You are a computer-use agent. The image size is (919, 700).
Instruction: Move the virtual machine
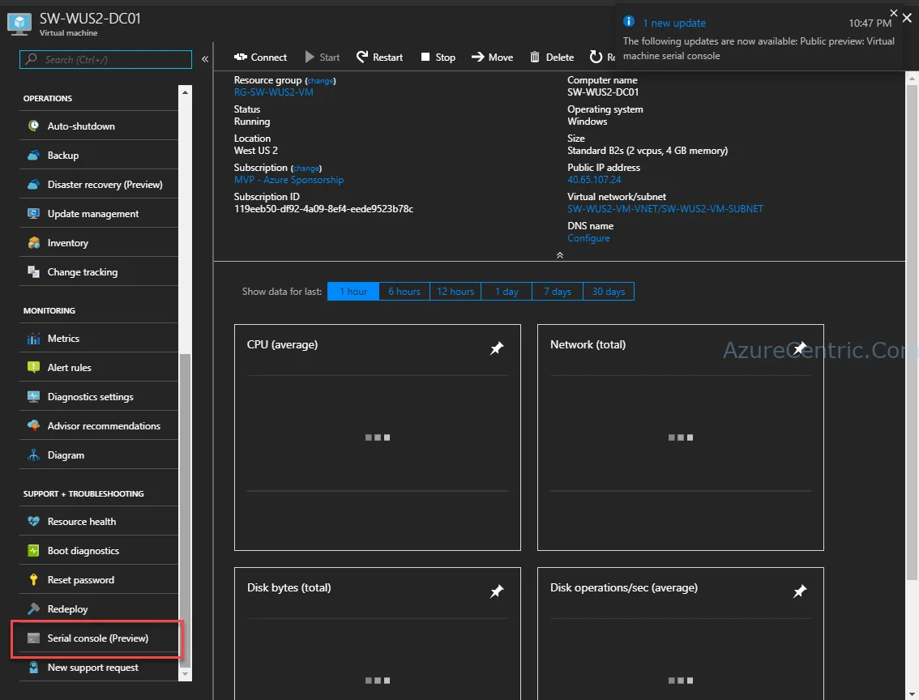[x=493, y=58]
